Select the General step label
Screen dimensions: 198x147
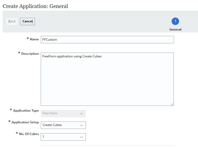point(175,30)
